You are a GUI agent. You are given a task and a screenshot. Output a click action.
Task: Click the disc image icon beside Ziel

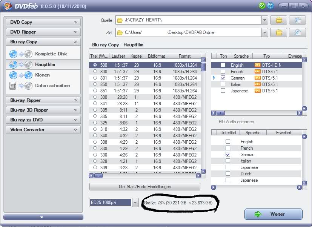(x=297, y=32)
